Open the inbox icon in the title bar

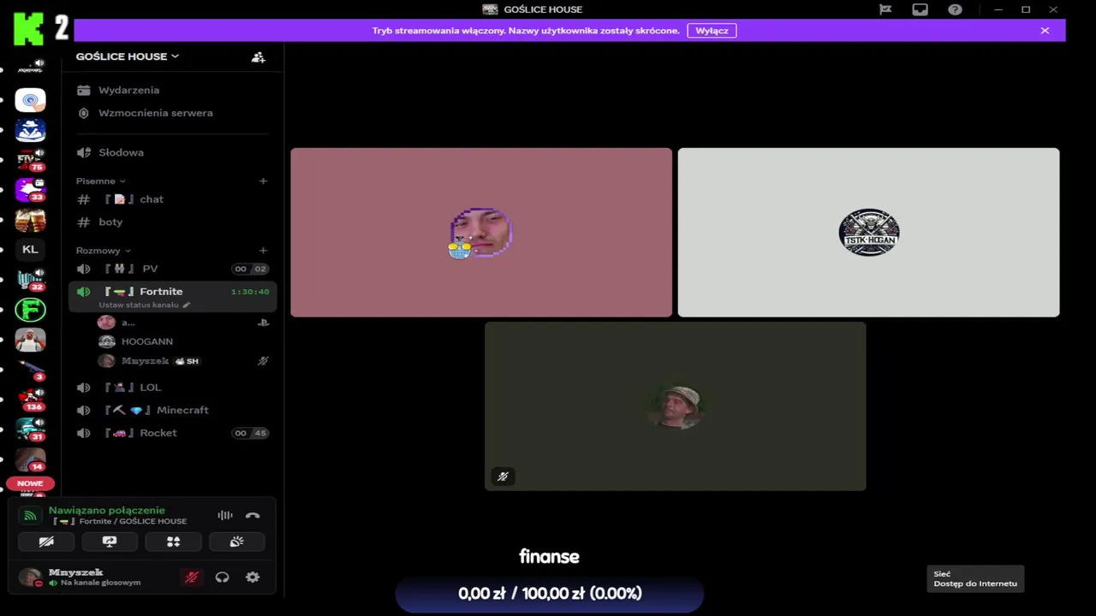pos(920,9)
